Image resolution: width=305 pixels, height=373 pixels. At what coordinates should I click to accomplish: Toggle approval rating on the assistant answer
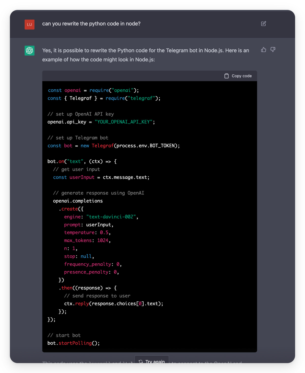pyautogui.click(x=263, y=50)
